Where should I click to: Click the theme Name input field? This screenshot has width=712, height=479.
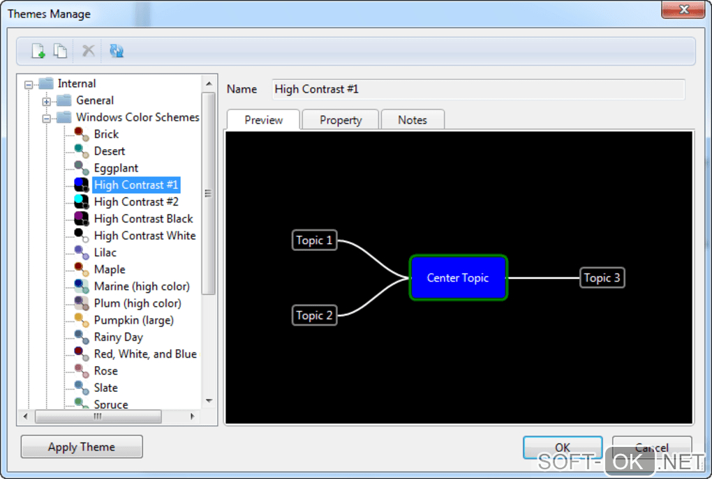click(x=479, y=89)
